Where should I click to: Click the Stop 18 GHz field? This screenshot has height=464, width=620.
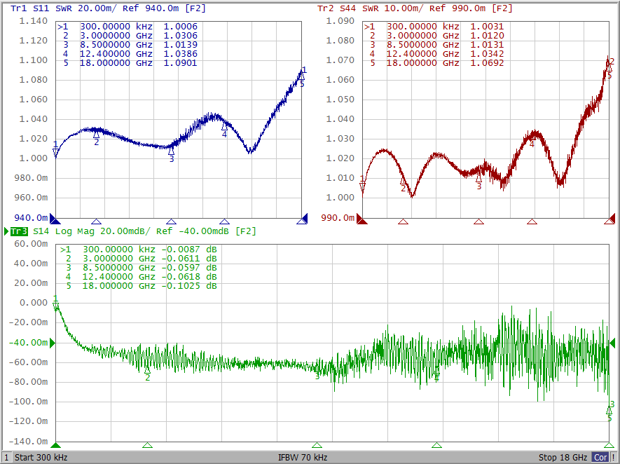(563, 457)
